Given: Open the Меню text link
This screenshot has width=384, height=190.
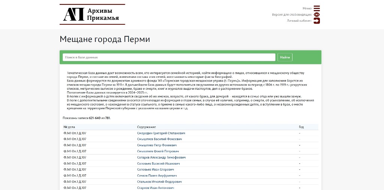Looking at the screenshot, I should [307, 8].
